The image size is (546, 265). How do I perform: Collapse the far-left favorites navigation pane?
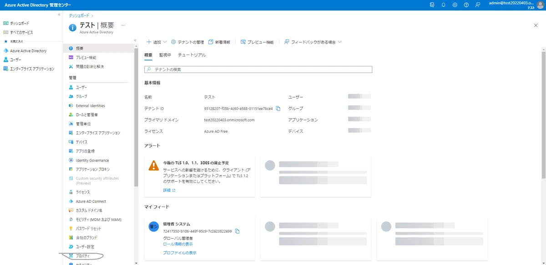pos(59,15)
